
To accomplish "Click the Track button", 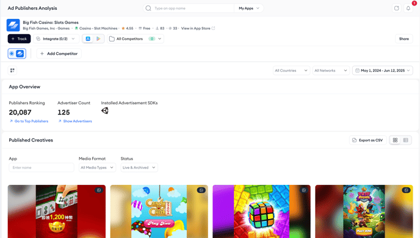I will (x=19, y=39).
